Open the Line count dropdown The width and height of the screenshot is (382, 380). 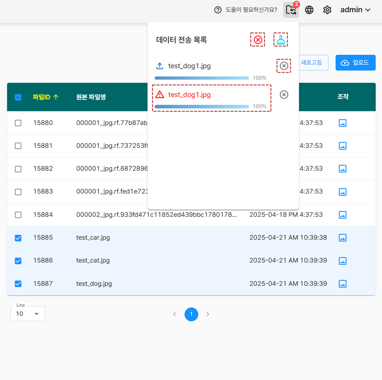click(x=27, y=314)
